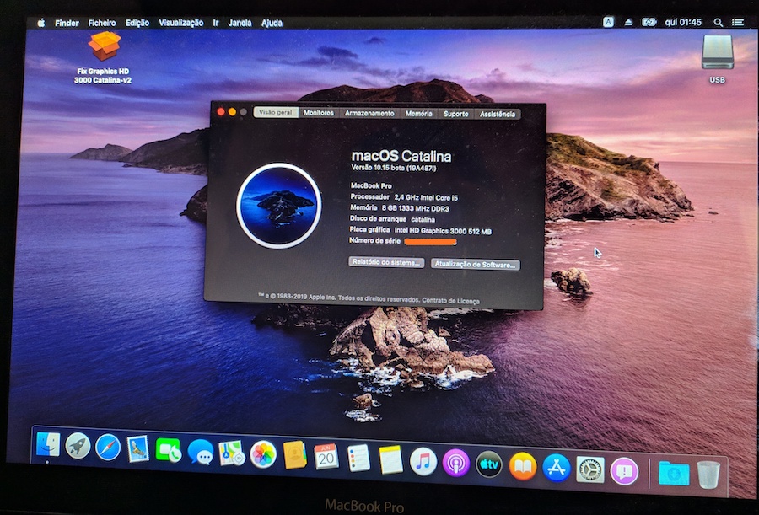The image size is (759, 515).
Task: Open Books orange icon in Dock
Action: click(x=523, y=467)
